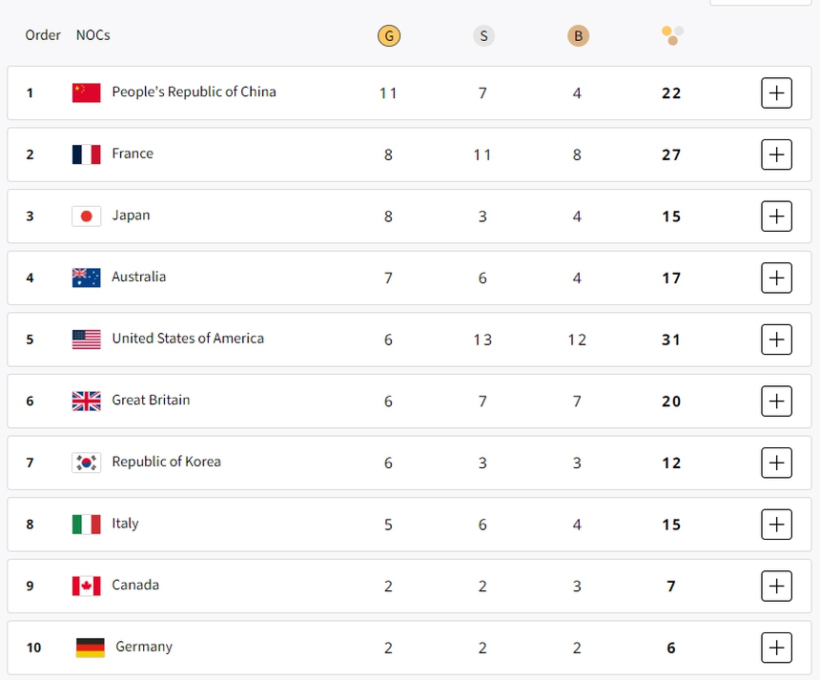The image size is (820, 680).
Task: Expand Germany's medal details
Action: click(x=776, y=648)
